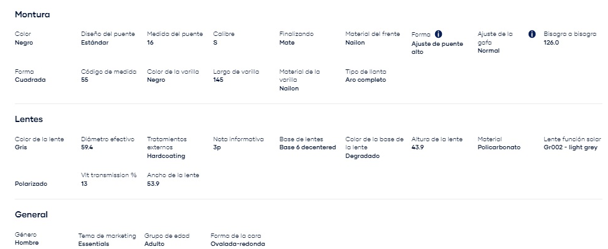Click the Largo de varilla 145 value
This screenshot has width=608, height=249.
pos(218,80)
